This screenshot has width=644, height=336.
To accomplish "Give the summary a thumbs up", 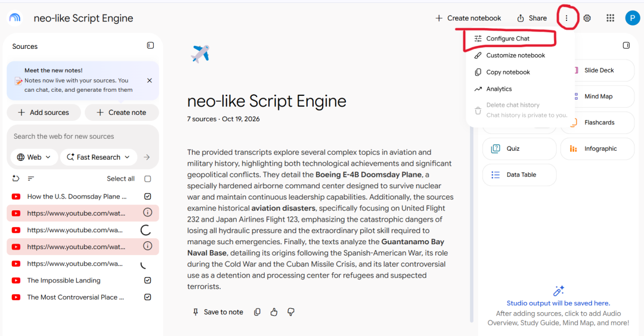I will point(274,312).
